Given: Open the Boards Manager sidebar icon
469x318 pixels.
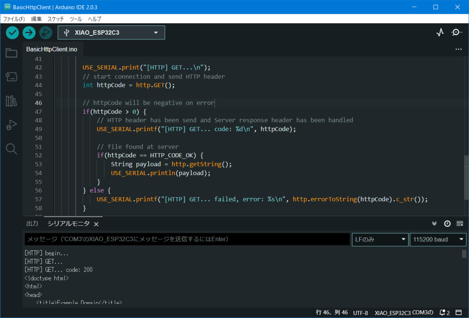Looking at the screenshot, I should point(11,77).
